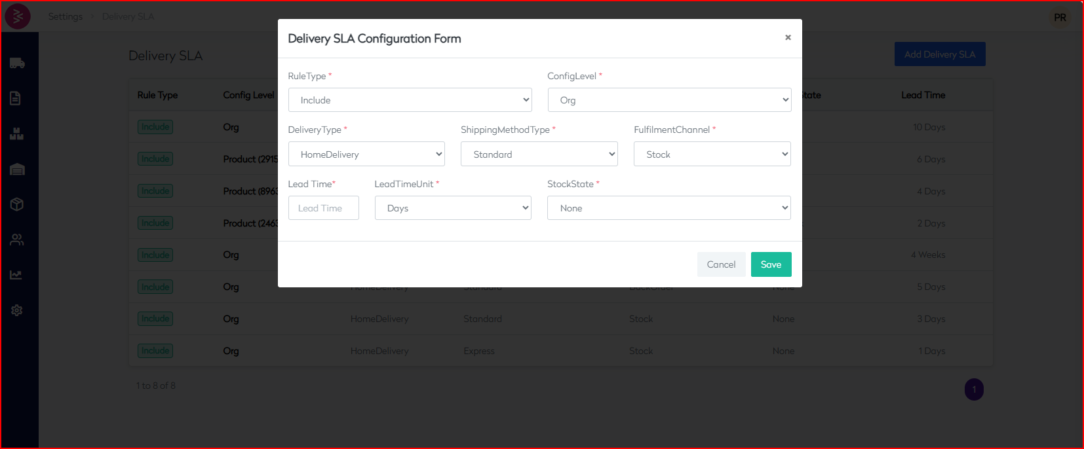
Task: Open the RuleType dropdown showing Include
Action: click(410, 100)
